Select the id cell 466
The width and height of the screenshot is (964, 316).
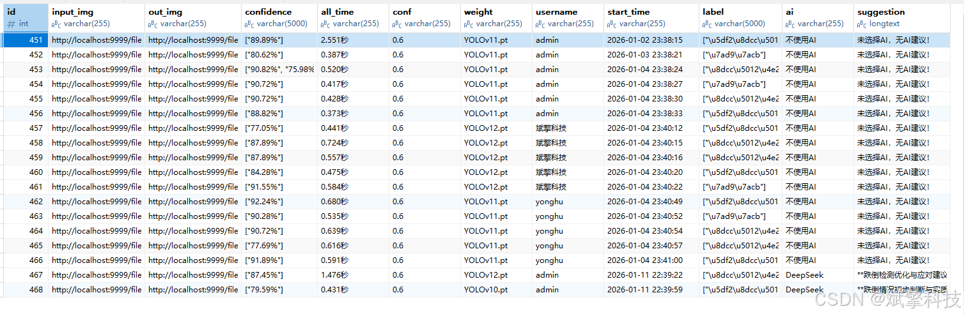(x=26, y=260)
